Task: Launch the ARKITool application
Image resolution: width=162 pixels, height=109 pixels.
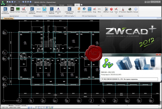Action: (x=106, y=10)
